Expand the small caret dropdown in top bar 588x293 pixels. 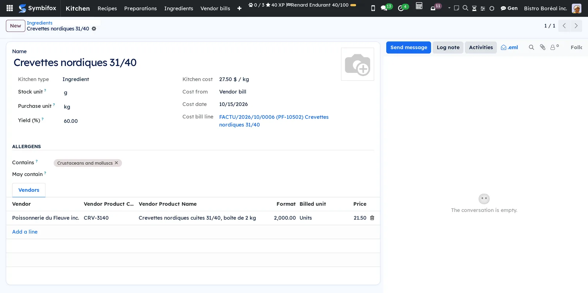point(449,8)
